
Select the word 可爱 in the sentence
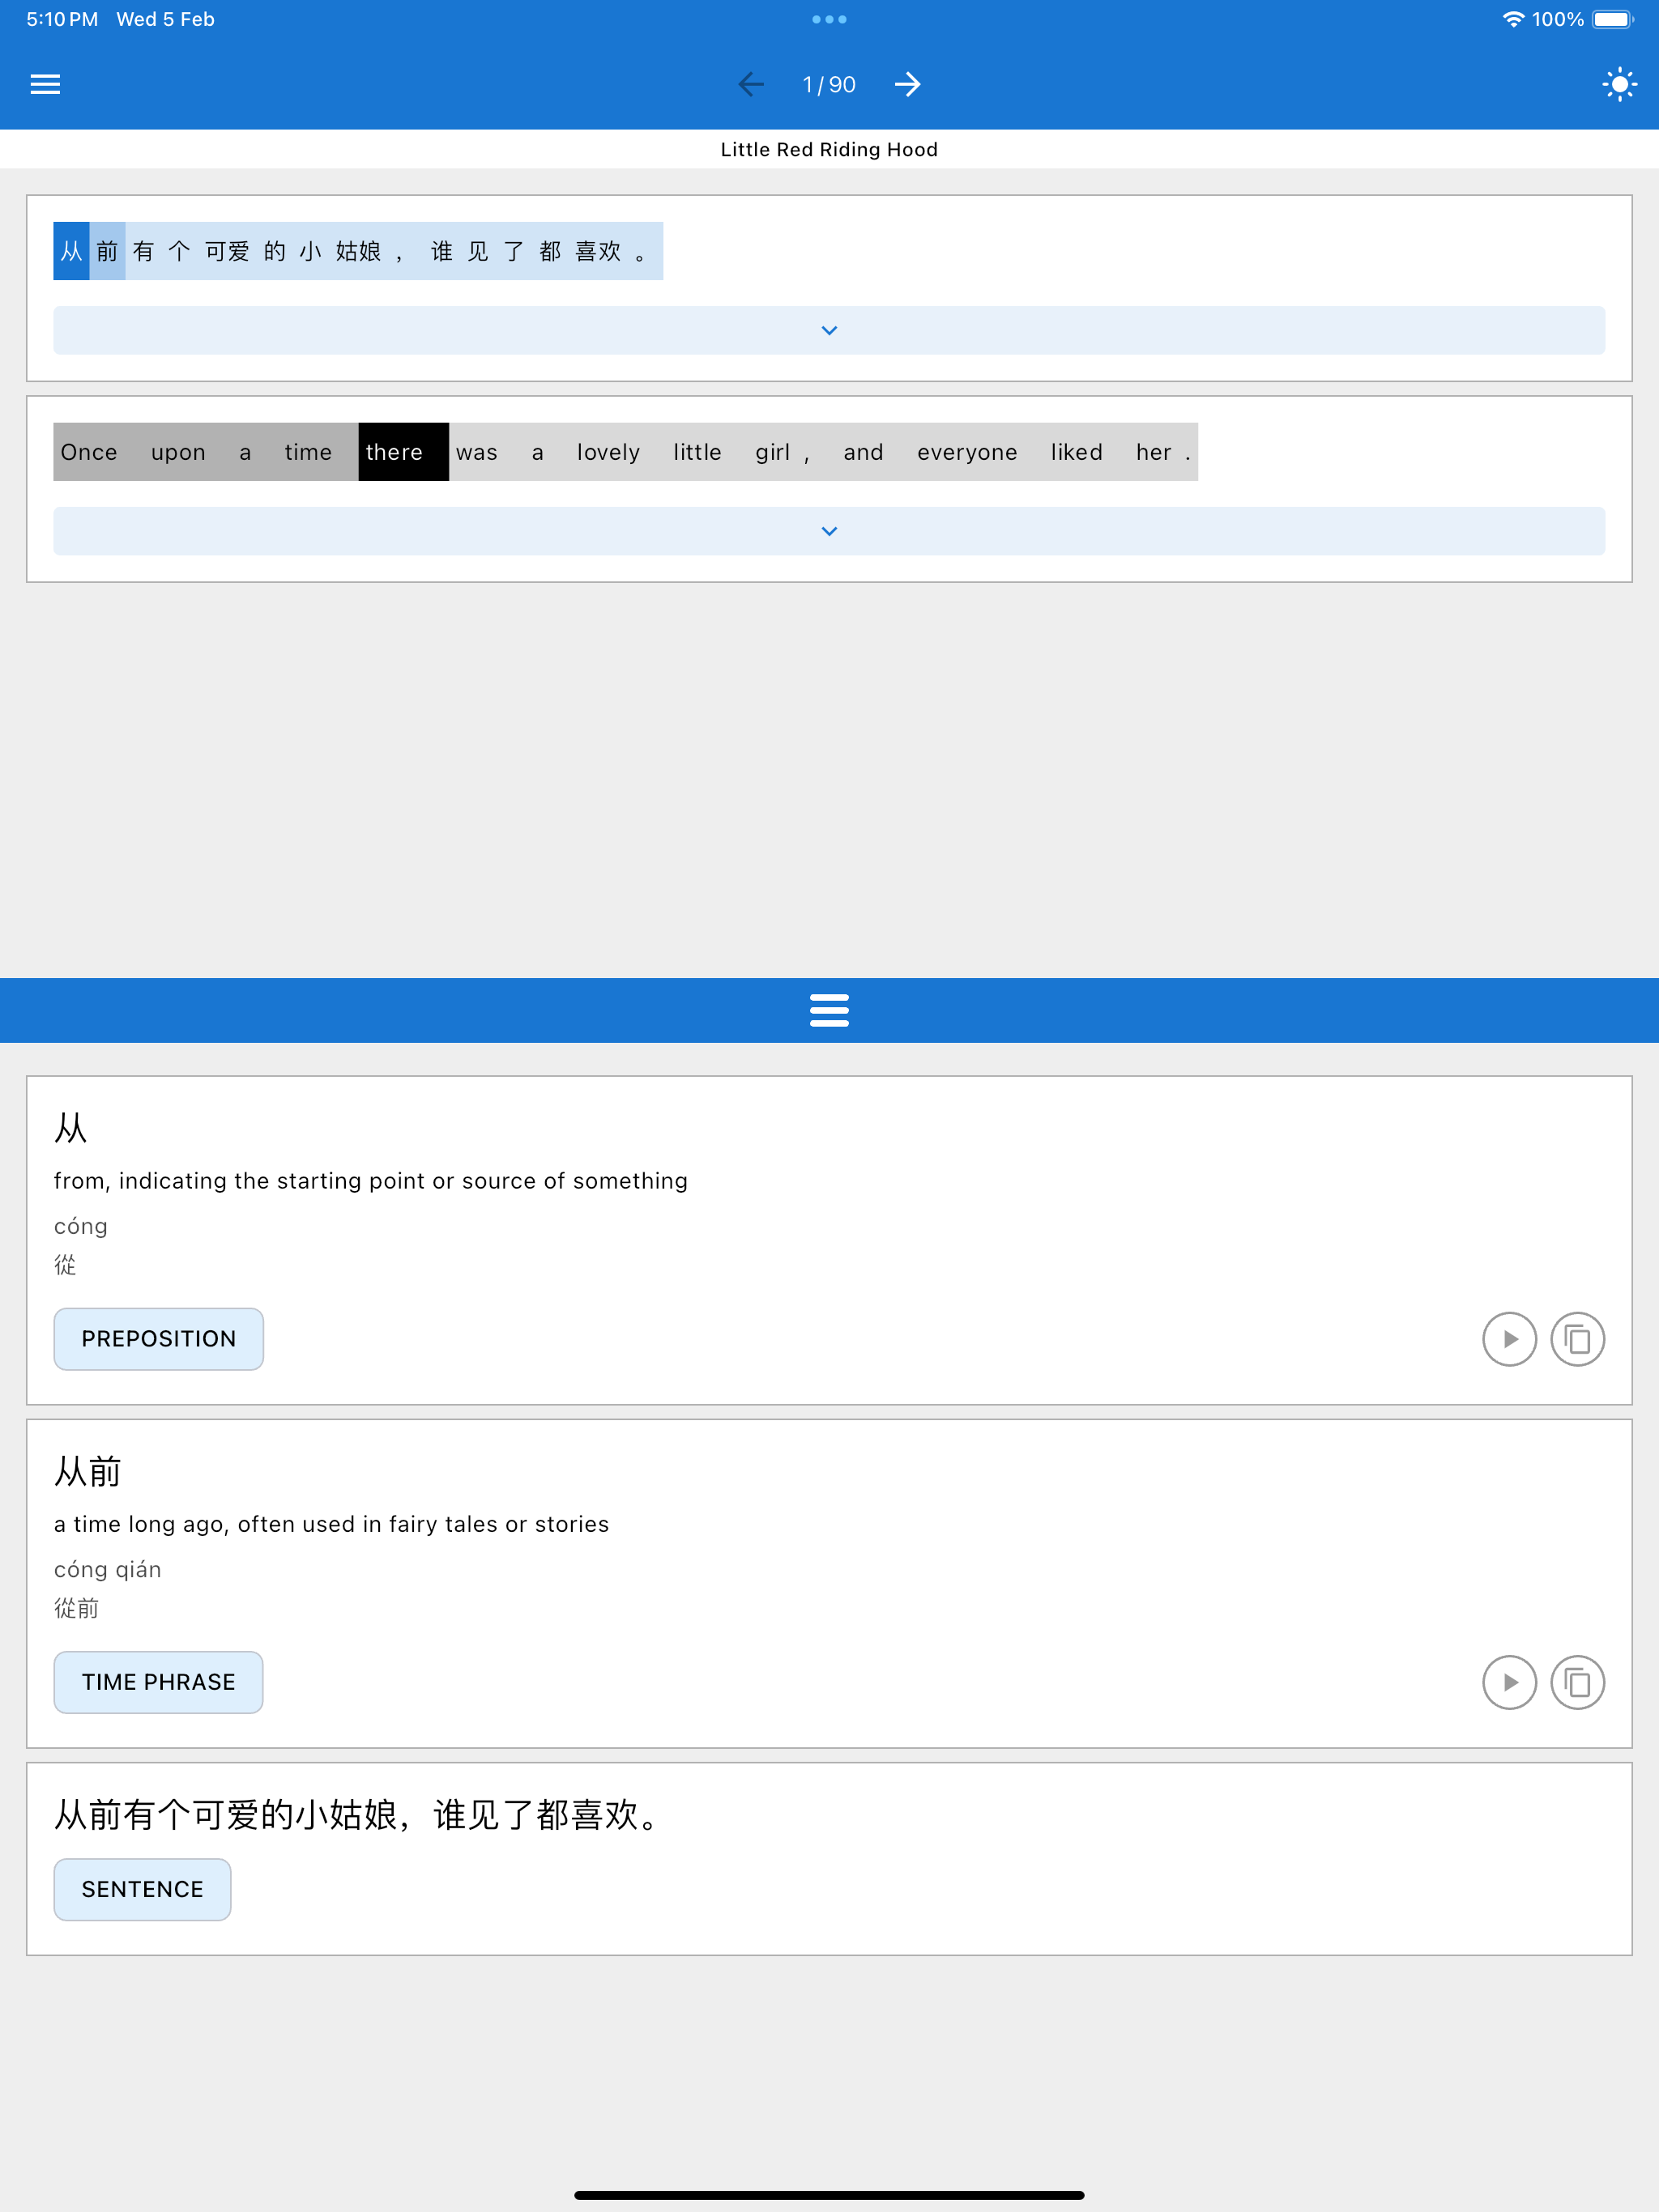(227, 251)
